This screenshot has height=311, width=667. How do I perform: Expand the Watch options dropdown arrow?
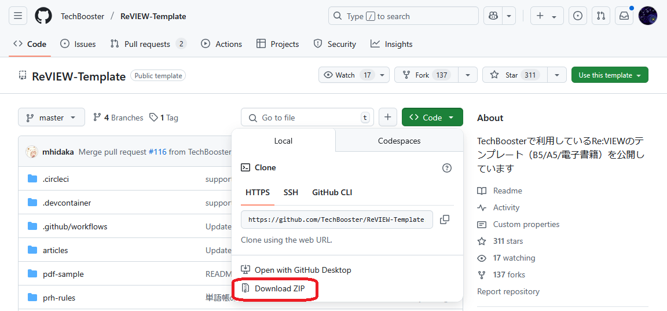tap(382, 75)
